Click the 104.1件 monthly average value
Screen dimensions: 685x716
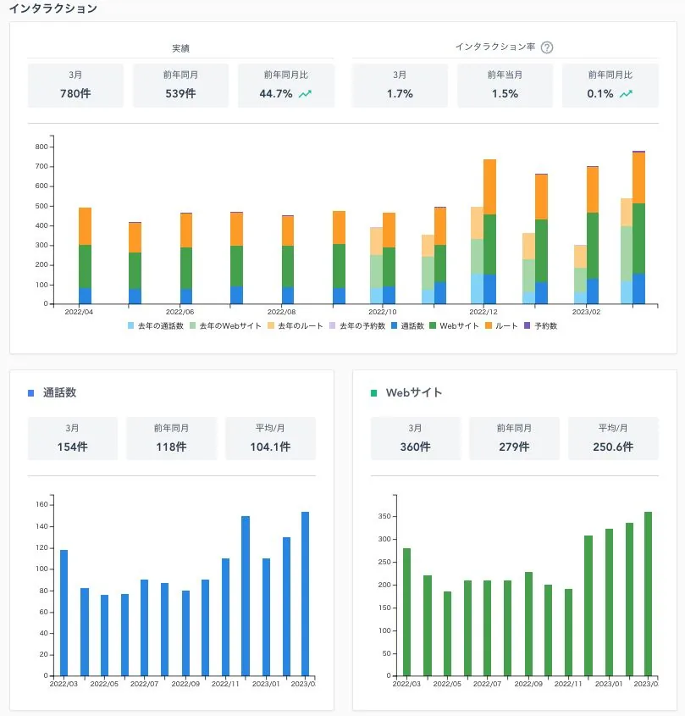[270, 447]
